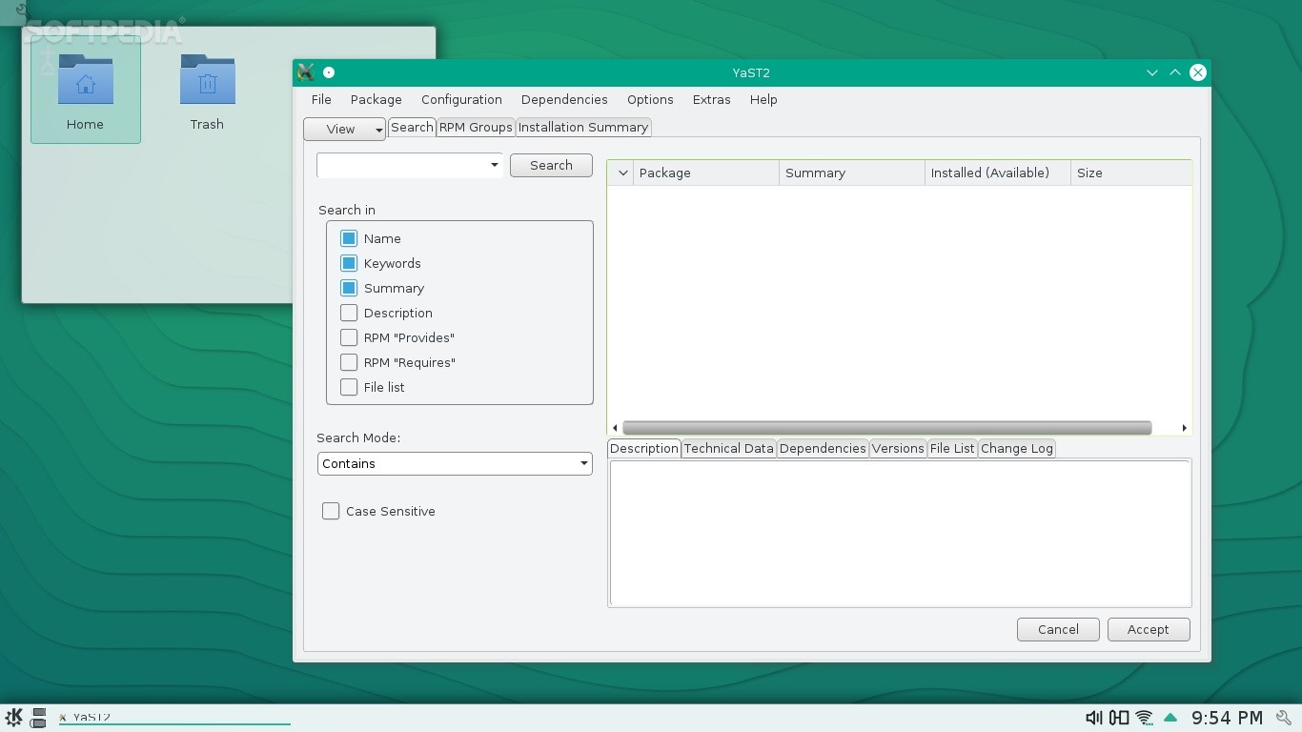Expand hidden system tray icons arrow
Screen dimensions: 1302x732
tap(1170, 718)
